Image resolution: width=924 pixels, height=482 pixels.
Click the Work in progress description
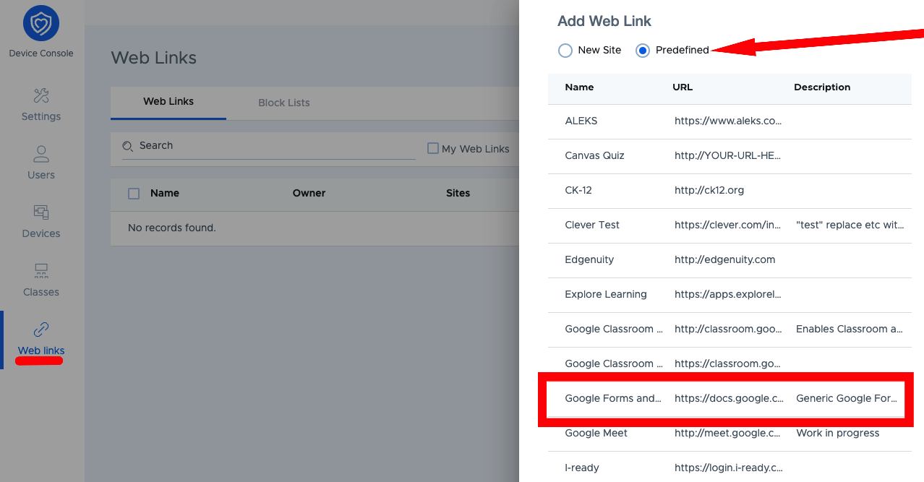pos(838,434)
